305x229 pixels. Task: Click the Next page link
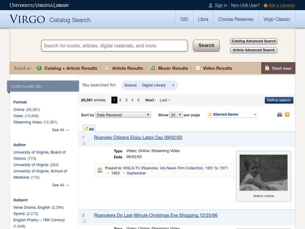point(151,100)
